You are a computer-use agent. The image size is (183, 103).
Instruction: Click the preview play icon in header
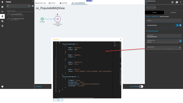coord(172,2)
